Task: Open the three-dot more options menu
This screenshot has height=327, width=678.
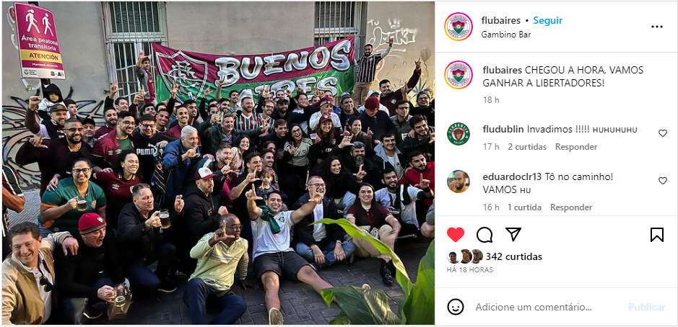Action: click(657, 27)
